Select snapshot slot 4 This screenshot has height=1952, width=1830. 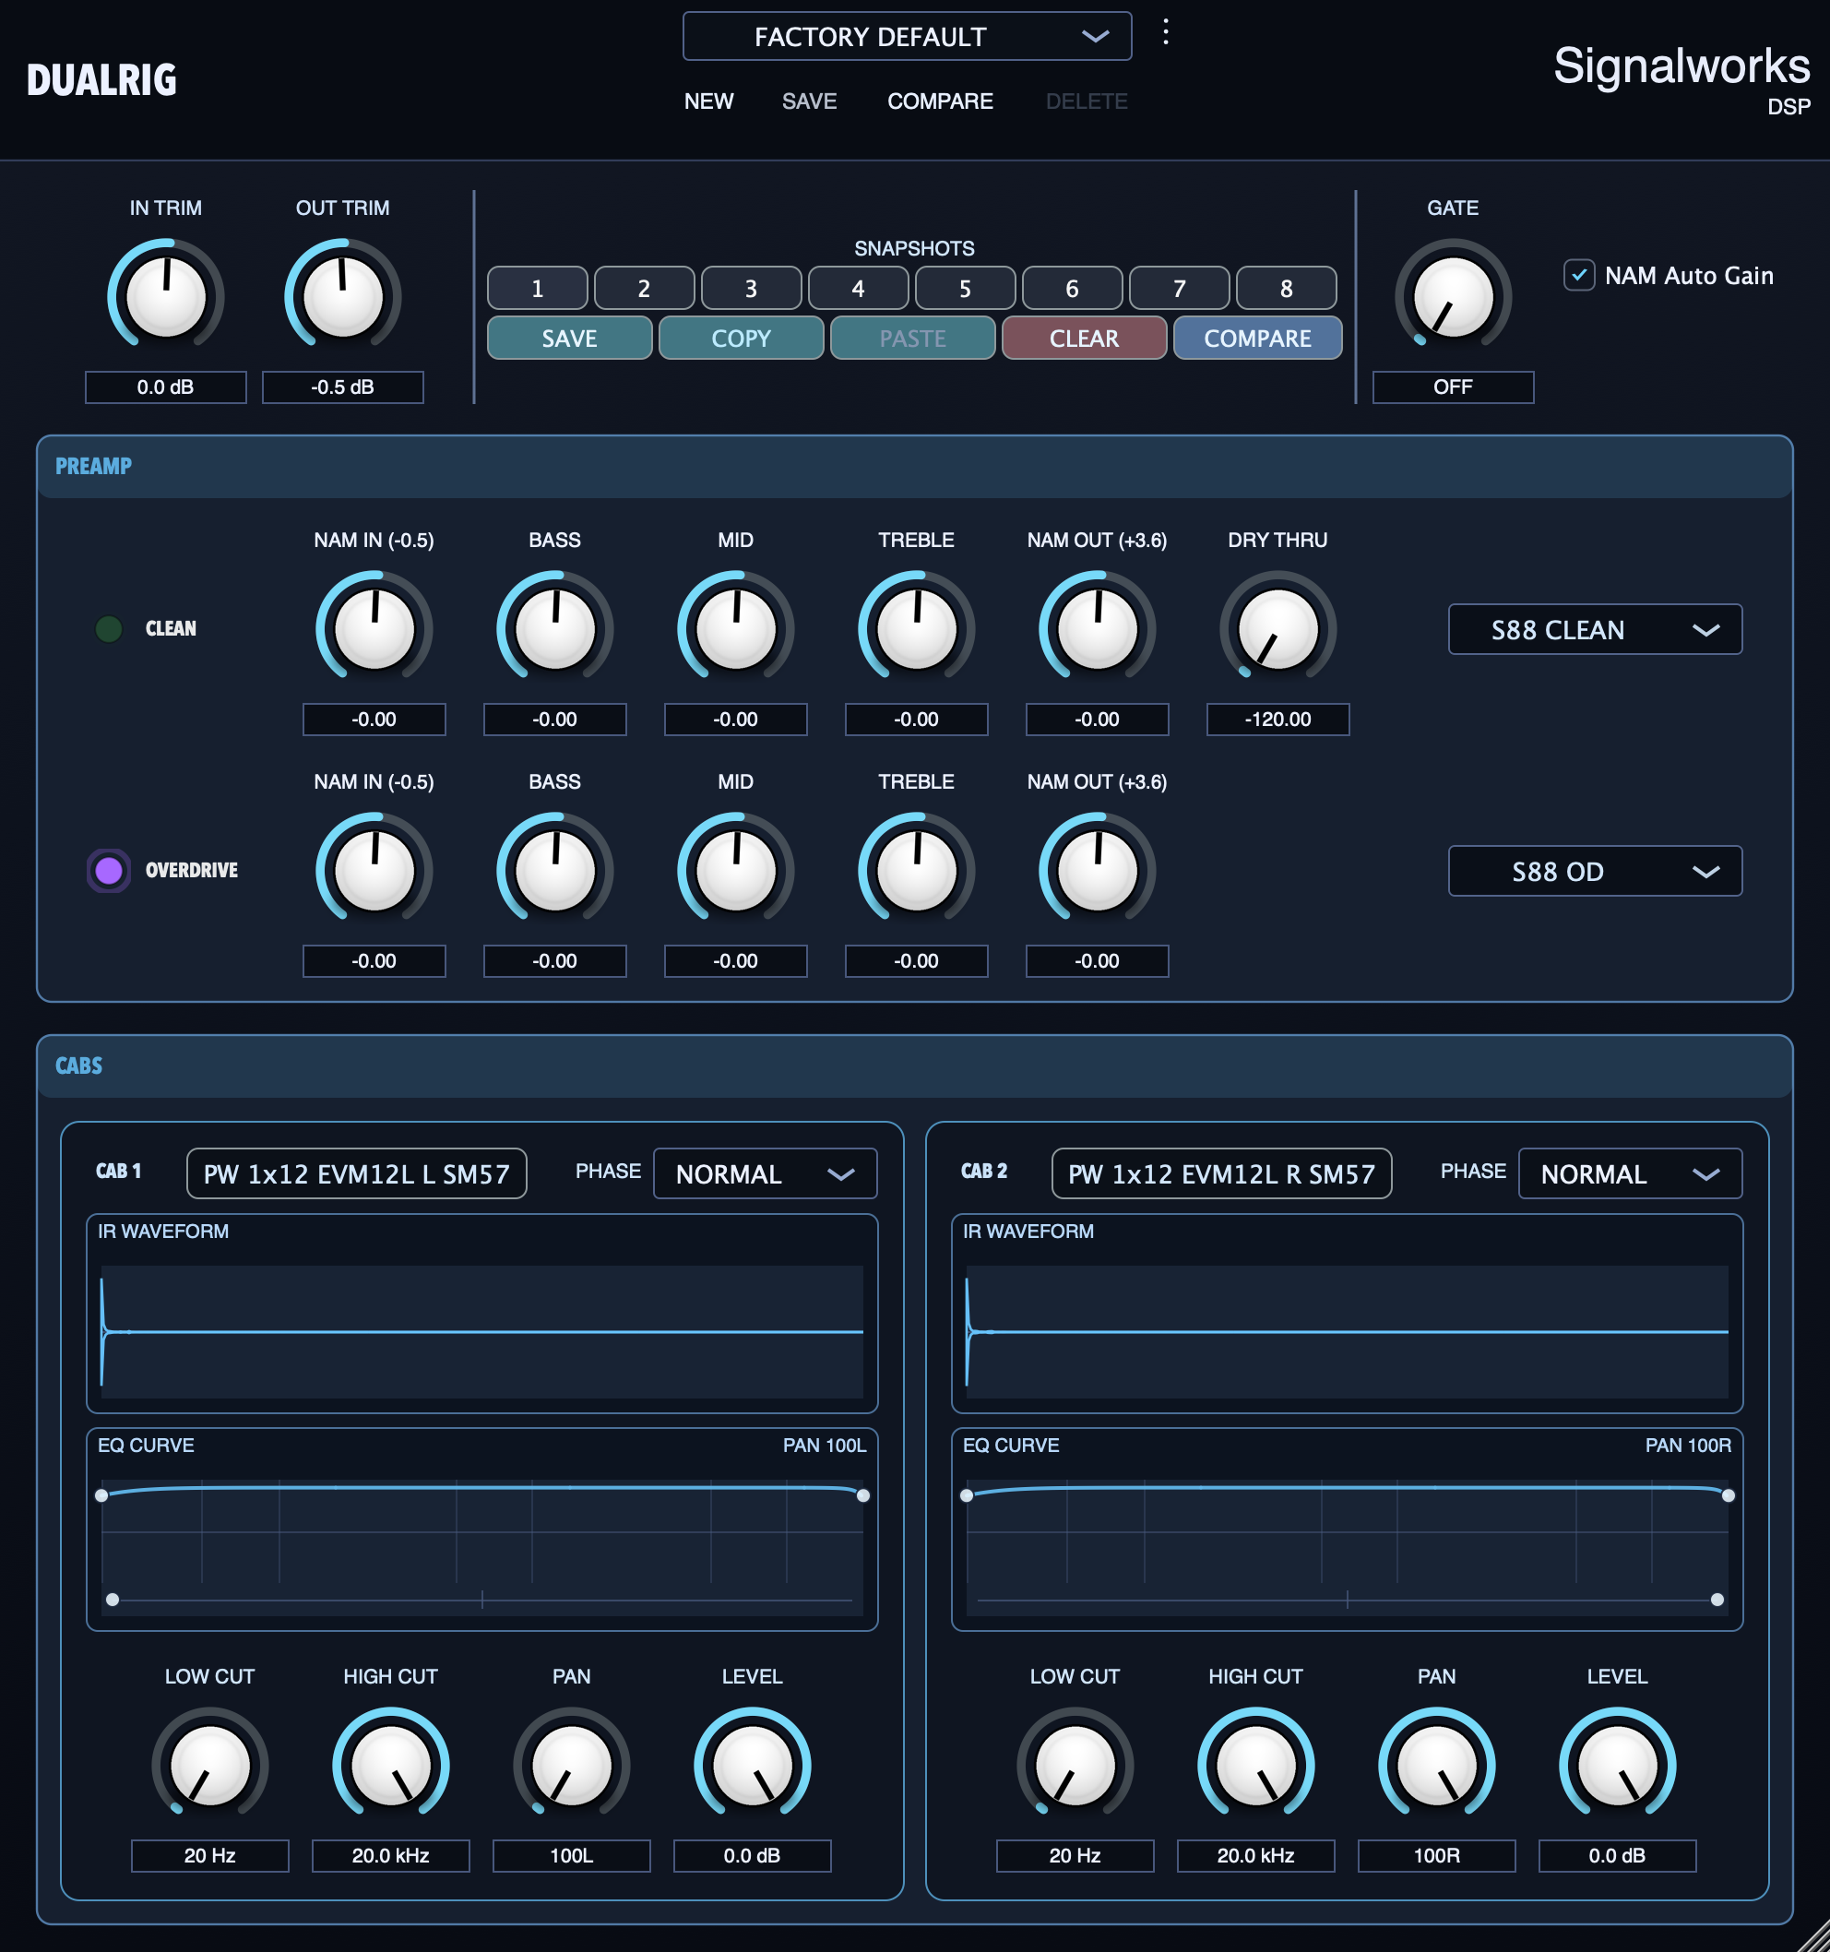click(x=858, y=288)
